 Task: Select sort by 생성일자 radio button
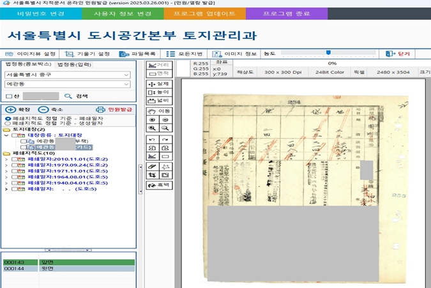[x=8, y=123]
